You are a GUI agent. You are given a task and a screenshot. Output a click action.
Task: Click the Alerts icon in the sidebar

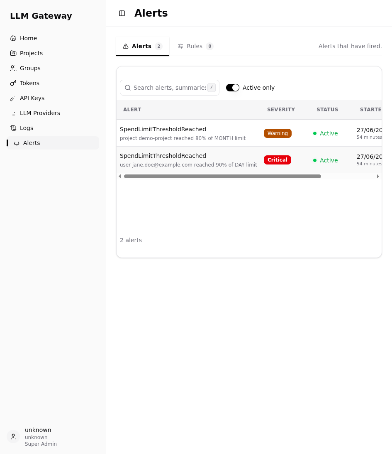[x=17, y=143]
